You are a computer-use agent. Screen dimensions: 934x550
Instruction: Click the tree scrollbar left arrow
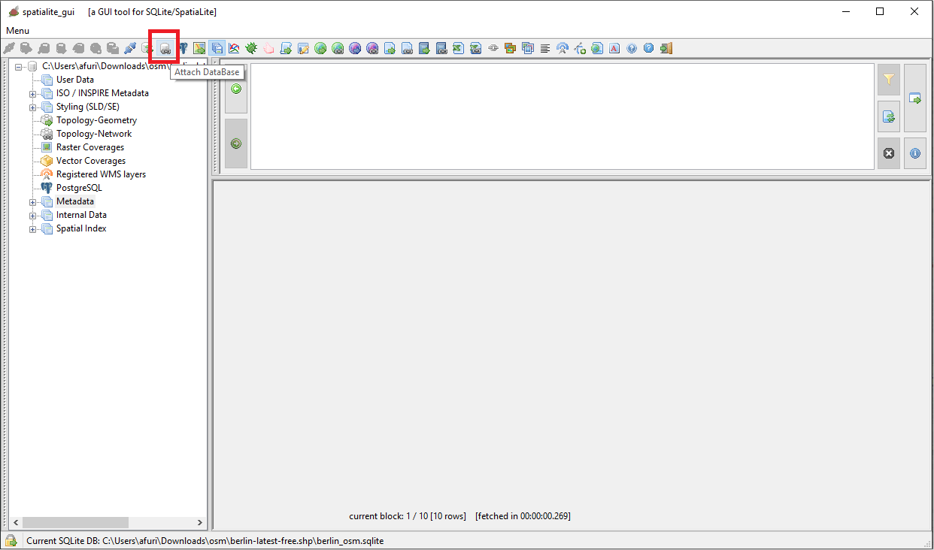point(15,522)
